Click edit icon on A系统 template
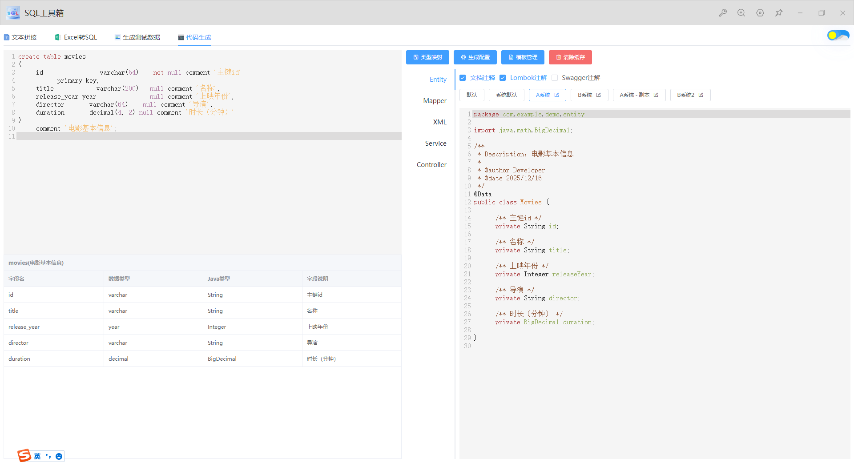 click(x=556, y=95)
